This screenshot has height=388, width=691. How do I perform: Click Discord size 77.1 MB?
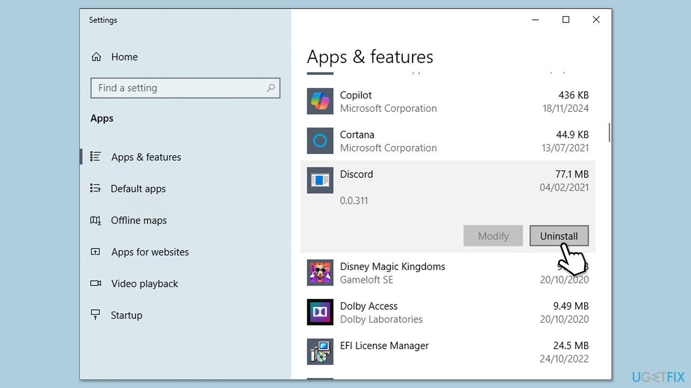(572, 174)
